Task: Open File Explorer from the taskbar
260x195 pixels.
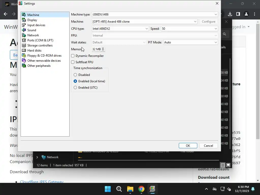Action: 130,189
